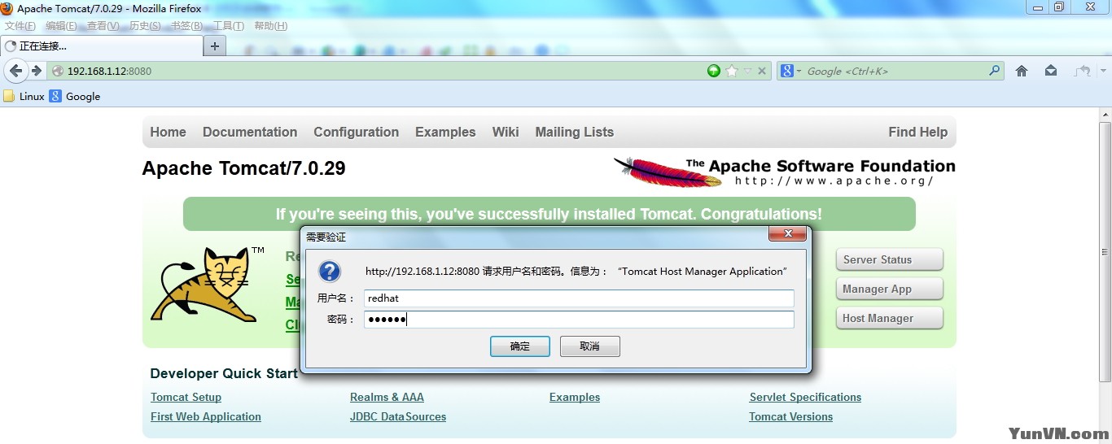Click the 用户名 username field
The image size is (1112, 444).
click(x=578, y=298)
